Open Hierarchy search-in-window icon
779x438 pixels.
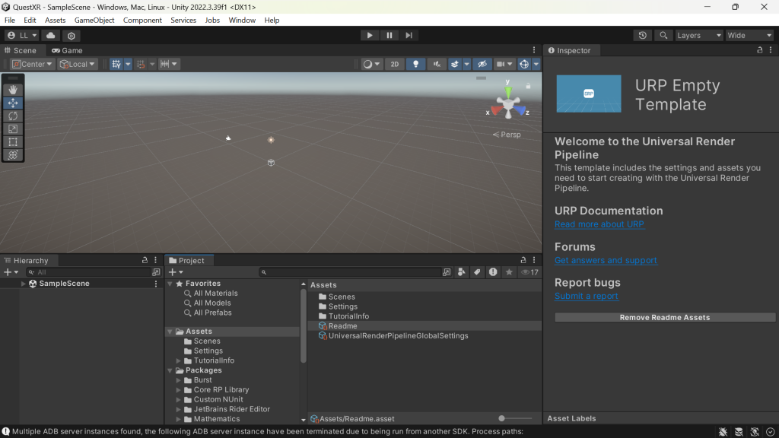coord(156,272)
